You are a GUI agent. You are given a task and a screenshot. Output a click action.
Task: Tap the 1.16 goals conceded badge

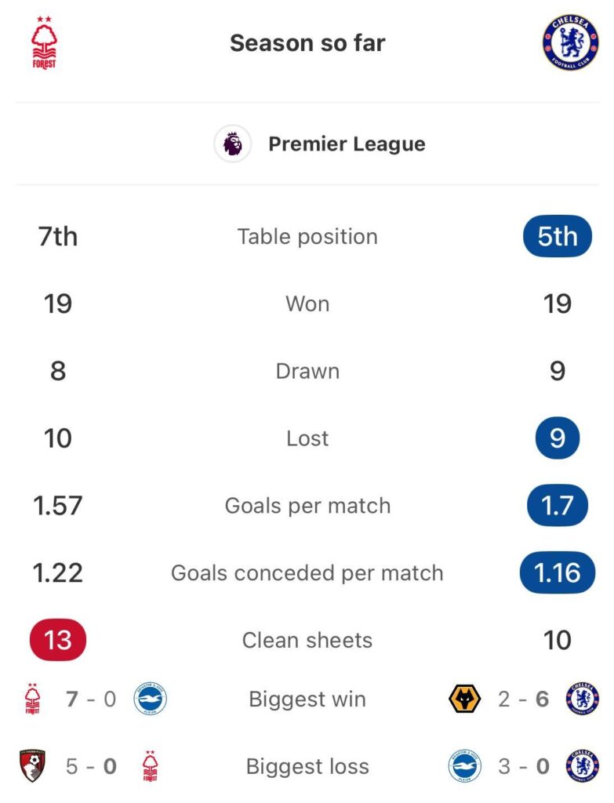558,572
